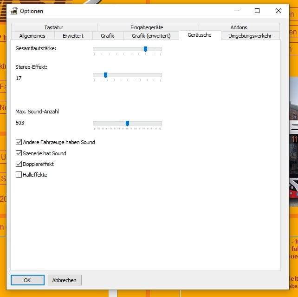Switch to the Tastatur tab

54,27
